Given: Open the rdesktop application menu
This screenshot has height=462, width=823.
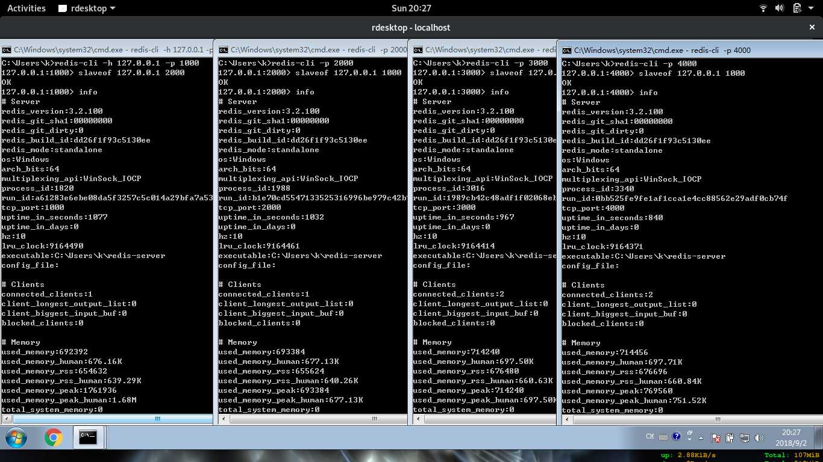Looking at the screenshot, I should click(x=87, y=8).
